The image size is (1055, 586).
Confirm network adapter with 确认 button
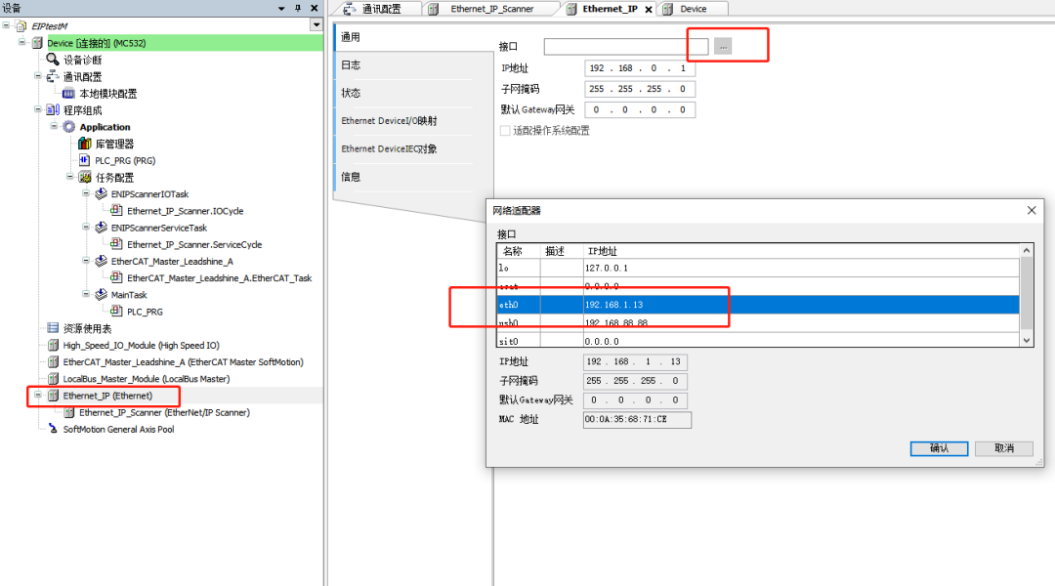(937, 448)
